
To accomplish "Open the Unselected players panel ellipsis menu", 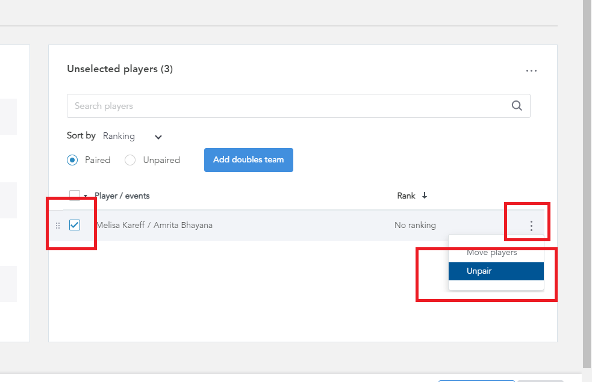I will 531,70.
